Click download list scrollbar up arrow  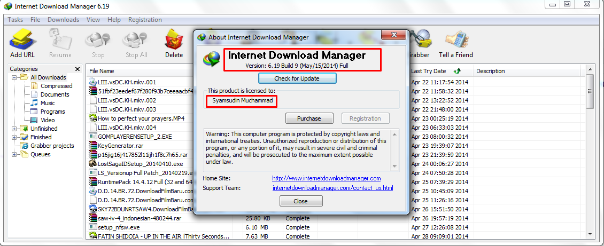pyautogui.click(x=590, y=69)
